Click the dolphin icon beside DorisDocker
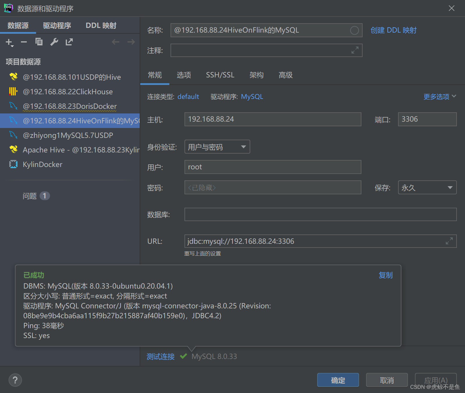Image resolution: width=465 pixels, height=393 pixels. [x=13, y=106]
